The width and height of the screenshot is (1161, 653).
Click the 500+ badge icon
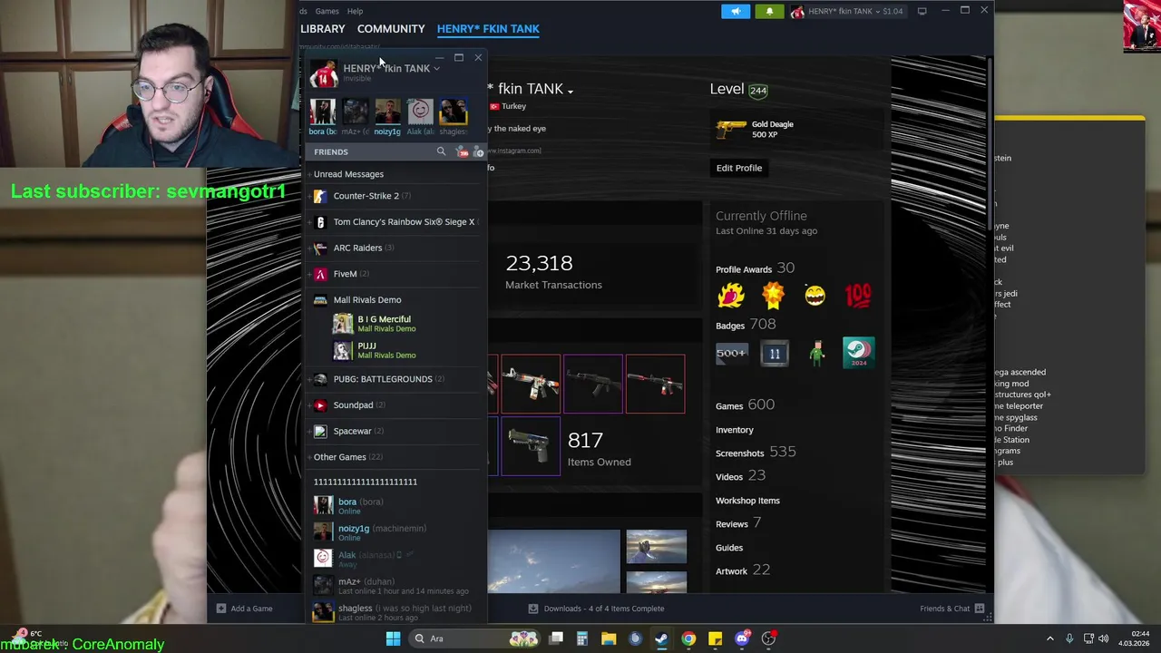[x=731, y=353]
